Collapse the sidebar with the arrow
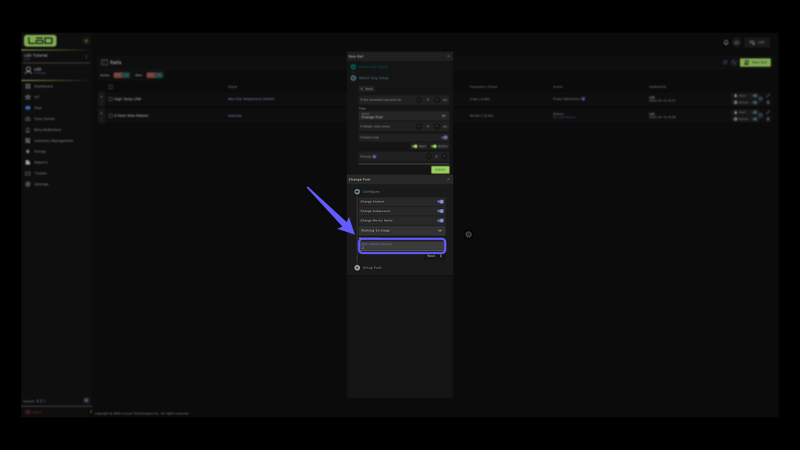800x450 pixels. coord(90,412)
